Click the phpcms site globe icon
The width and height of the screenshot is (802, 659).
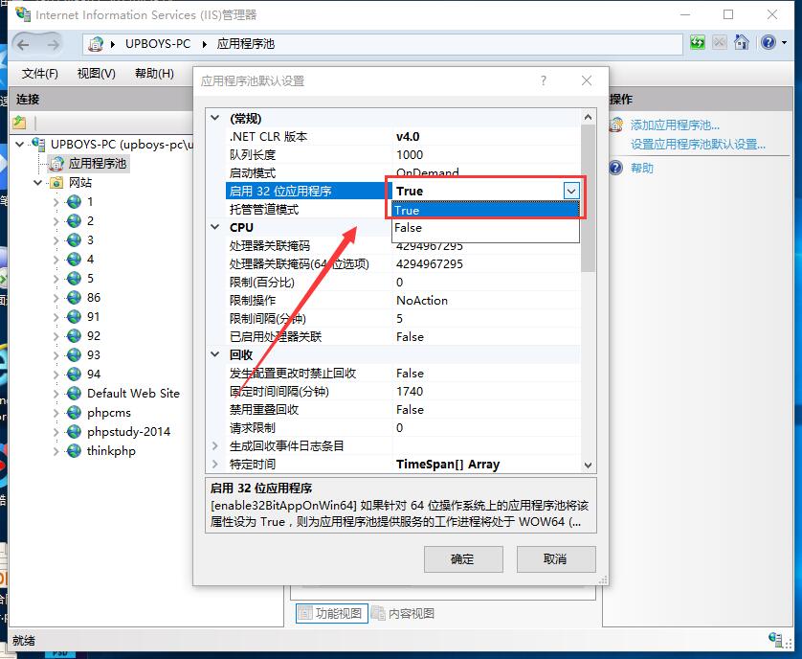coord(74,413)
